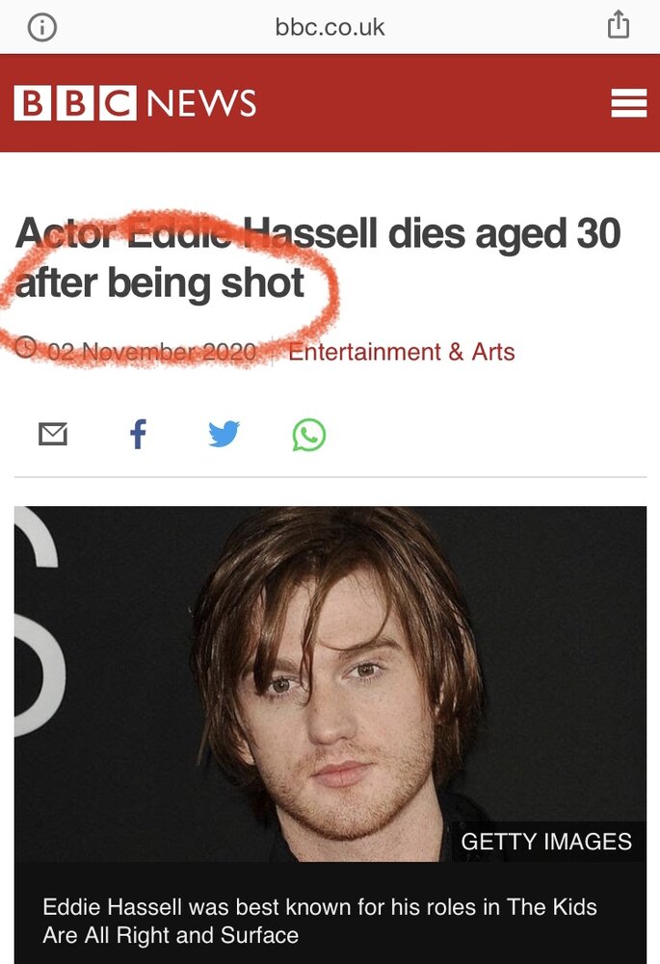Click the clock icon beside the date

(25, 347)
